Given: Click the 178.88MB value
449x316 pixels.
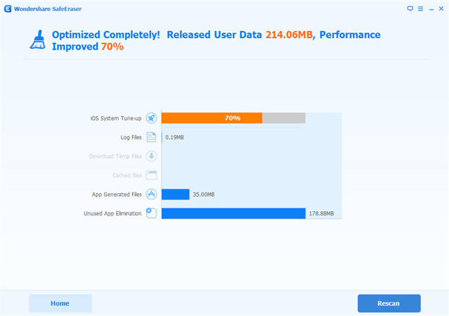Looking at the screenshot, I should pos(321,213).
